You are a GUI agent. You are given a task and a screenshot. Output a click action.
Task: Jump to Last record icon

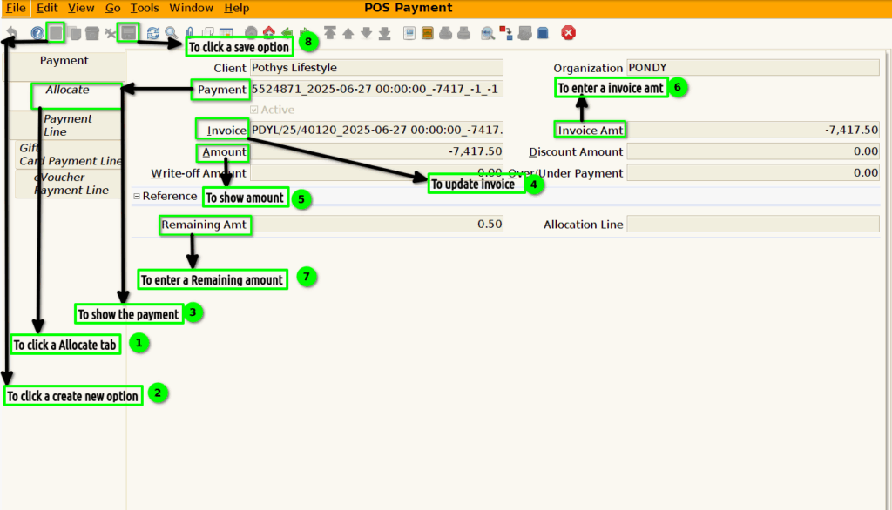(384, 33)
